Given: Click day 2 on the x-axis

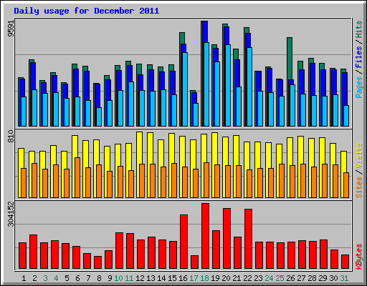Looking at the screenshot, I should (34, 278).
